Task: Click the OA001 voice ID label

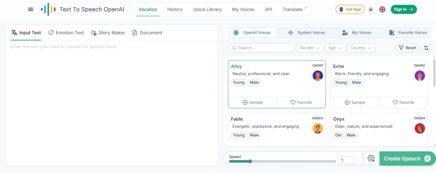Action: point(317,66)
